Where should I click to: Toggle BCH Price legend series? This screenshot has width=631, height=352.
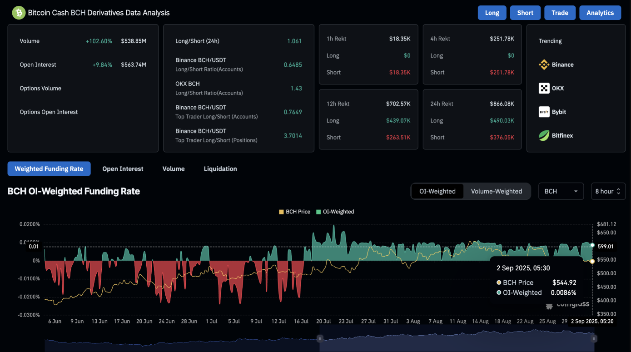click(294, 212)
